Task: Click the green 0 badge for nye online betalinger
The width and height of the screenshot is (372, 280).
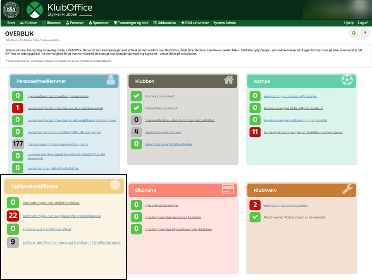Action: 136,205
